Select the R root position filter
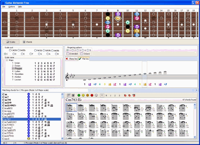This screenshot has width=200, height=145. [x=106, y=95]
